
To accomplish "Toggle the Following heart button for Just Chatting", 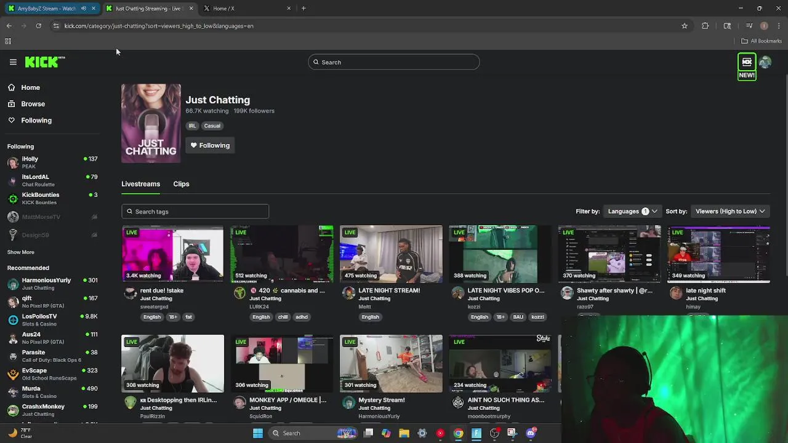I will click(x=210, y=145).
